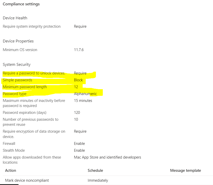The width and height of the screenshot is (213, 185).
Task: Expand the System Security section
Action: pyautogui.click(x=16, y=64)
